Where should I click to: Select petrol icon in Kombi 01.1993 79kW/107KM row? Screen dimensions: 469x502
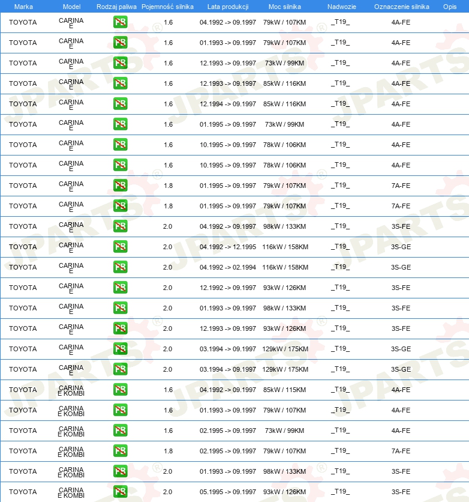pyautogui.click(x=120, y=410)
